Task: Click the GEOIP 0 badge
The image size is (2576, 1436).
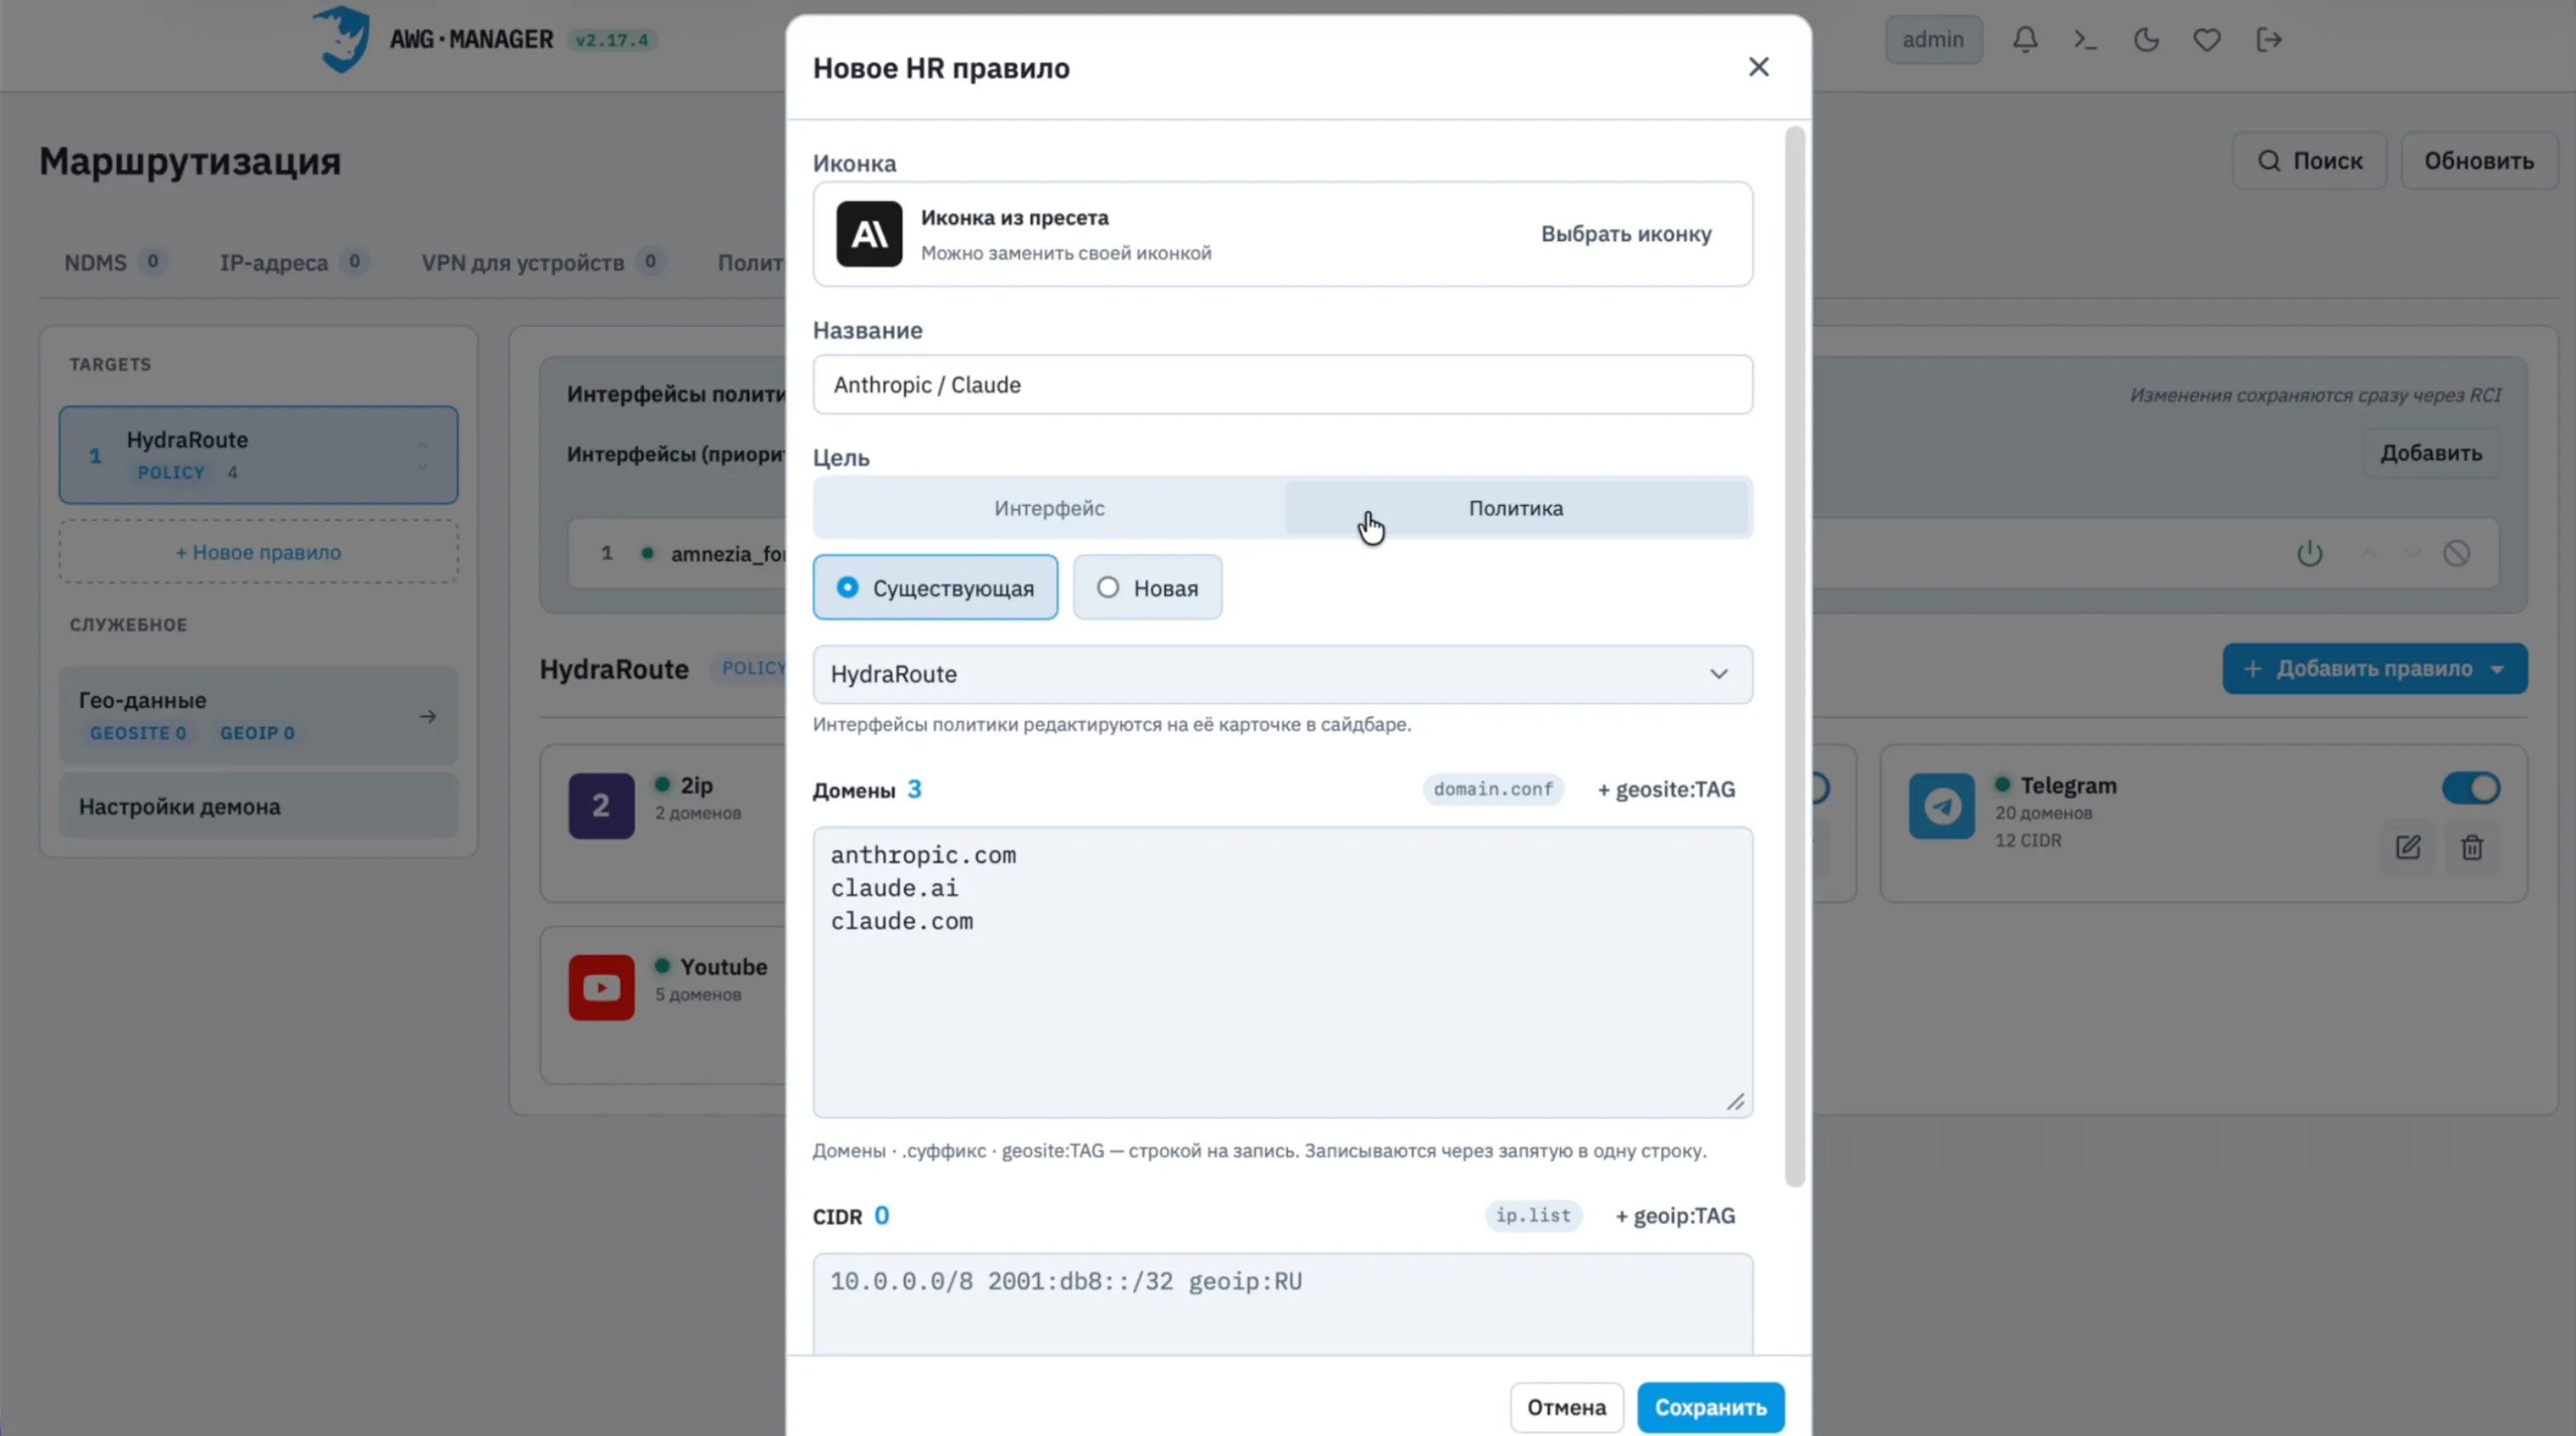Action: 257,733
